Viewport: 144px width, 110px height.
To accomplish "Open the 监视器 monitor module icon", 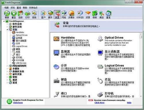I will [x=56, y=53].
